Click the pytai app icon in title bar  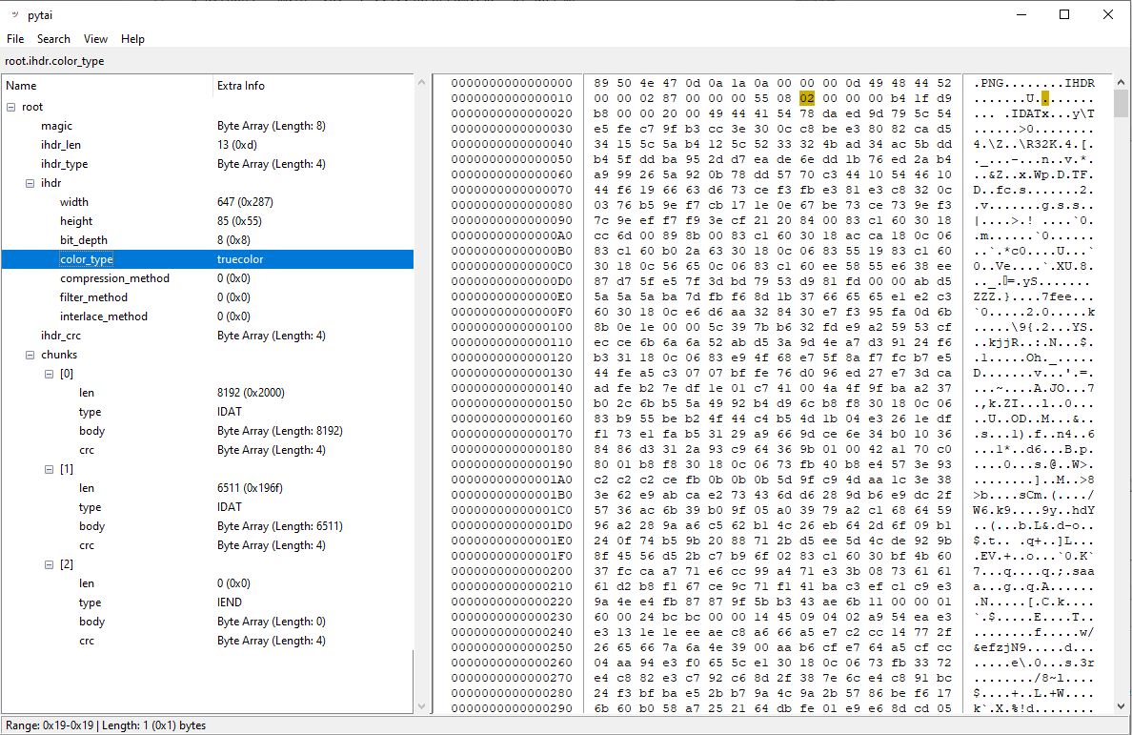point(13,14)
